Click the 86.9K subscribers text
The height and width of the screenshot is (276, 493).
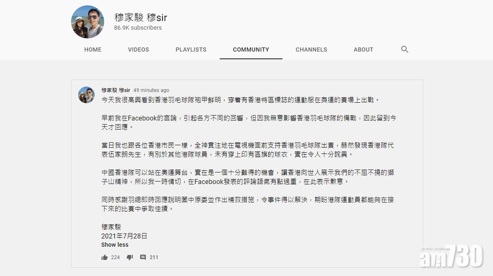coord(138,28)
